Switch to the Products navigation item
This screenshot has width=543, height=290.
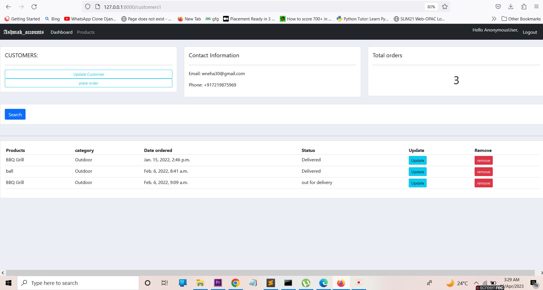pos(85,32)
